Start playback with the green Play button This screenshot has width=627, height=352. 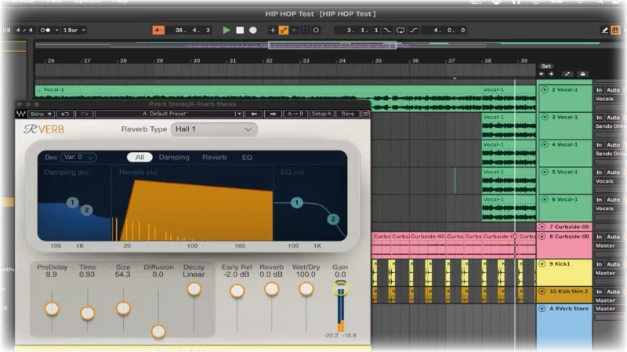pos(227,30)
